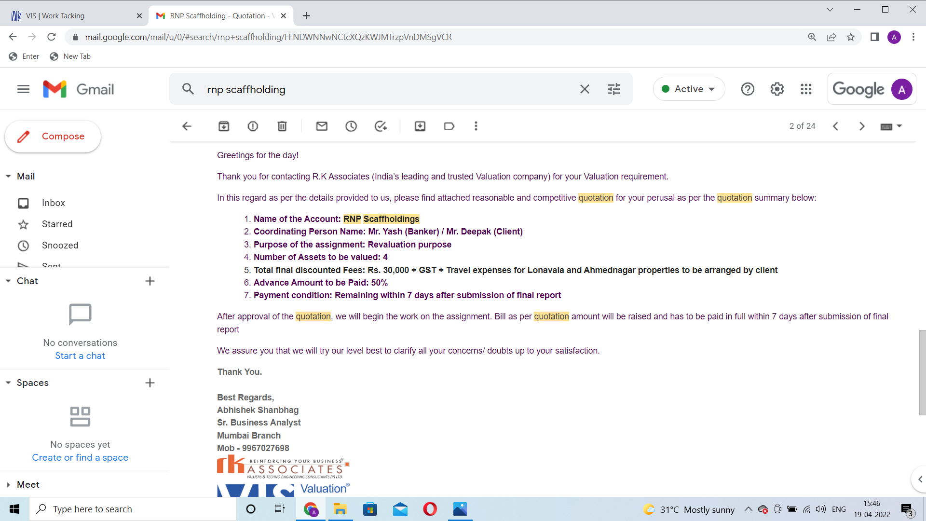Open the Active status dropdown
This screenshot has height=521, width=926.
(x=689, y=89)
